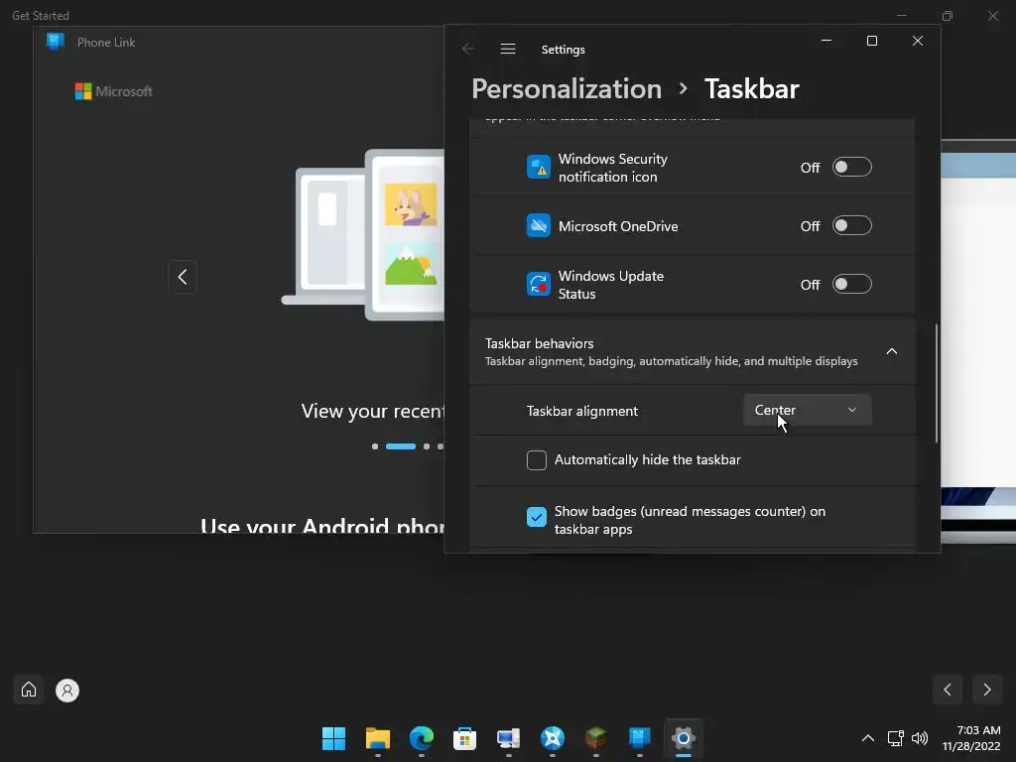Select first carousel dot in Phone Link
The height and width of the screenshot is (762, 1016).
tap(375, 446)
